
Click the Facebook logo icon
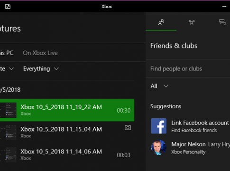click(159, 126)
